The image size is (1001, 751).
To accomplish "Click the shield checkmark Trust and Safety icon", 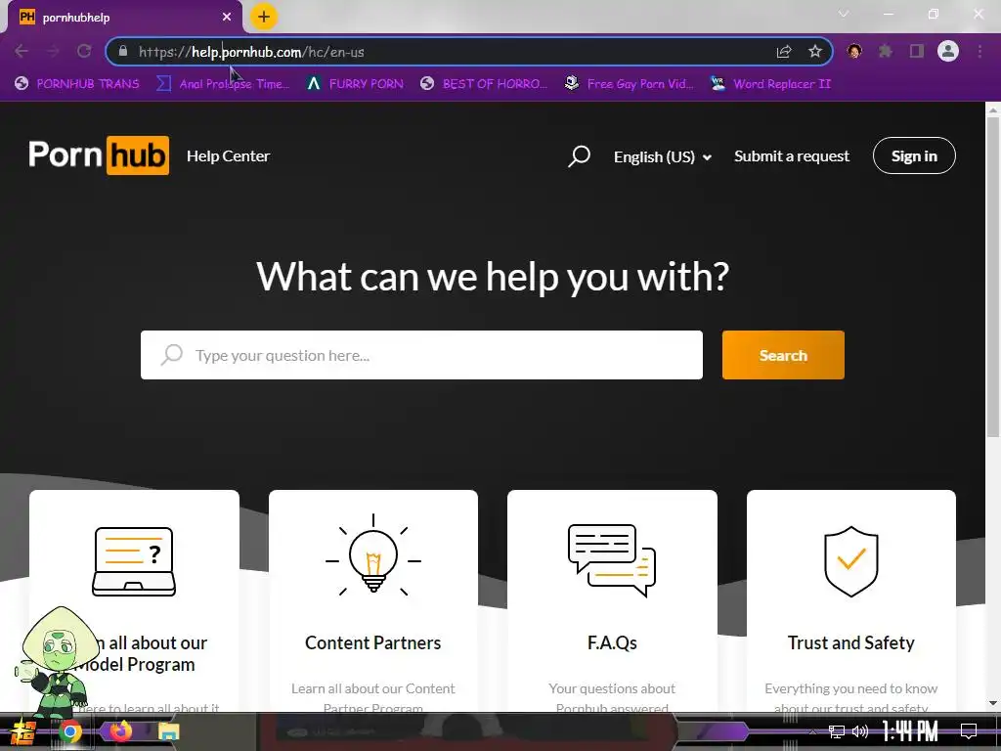I will tap(851, 561).
